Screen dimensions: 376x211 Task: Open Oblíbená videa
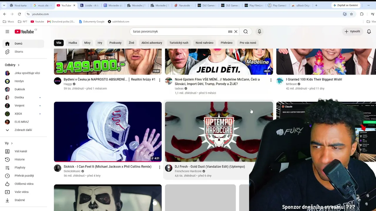[x=23, y=184]
